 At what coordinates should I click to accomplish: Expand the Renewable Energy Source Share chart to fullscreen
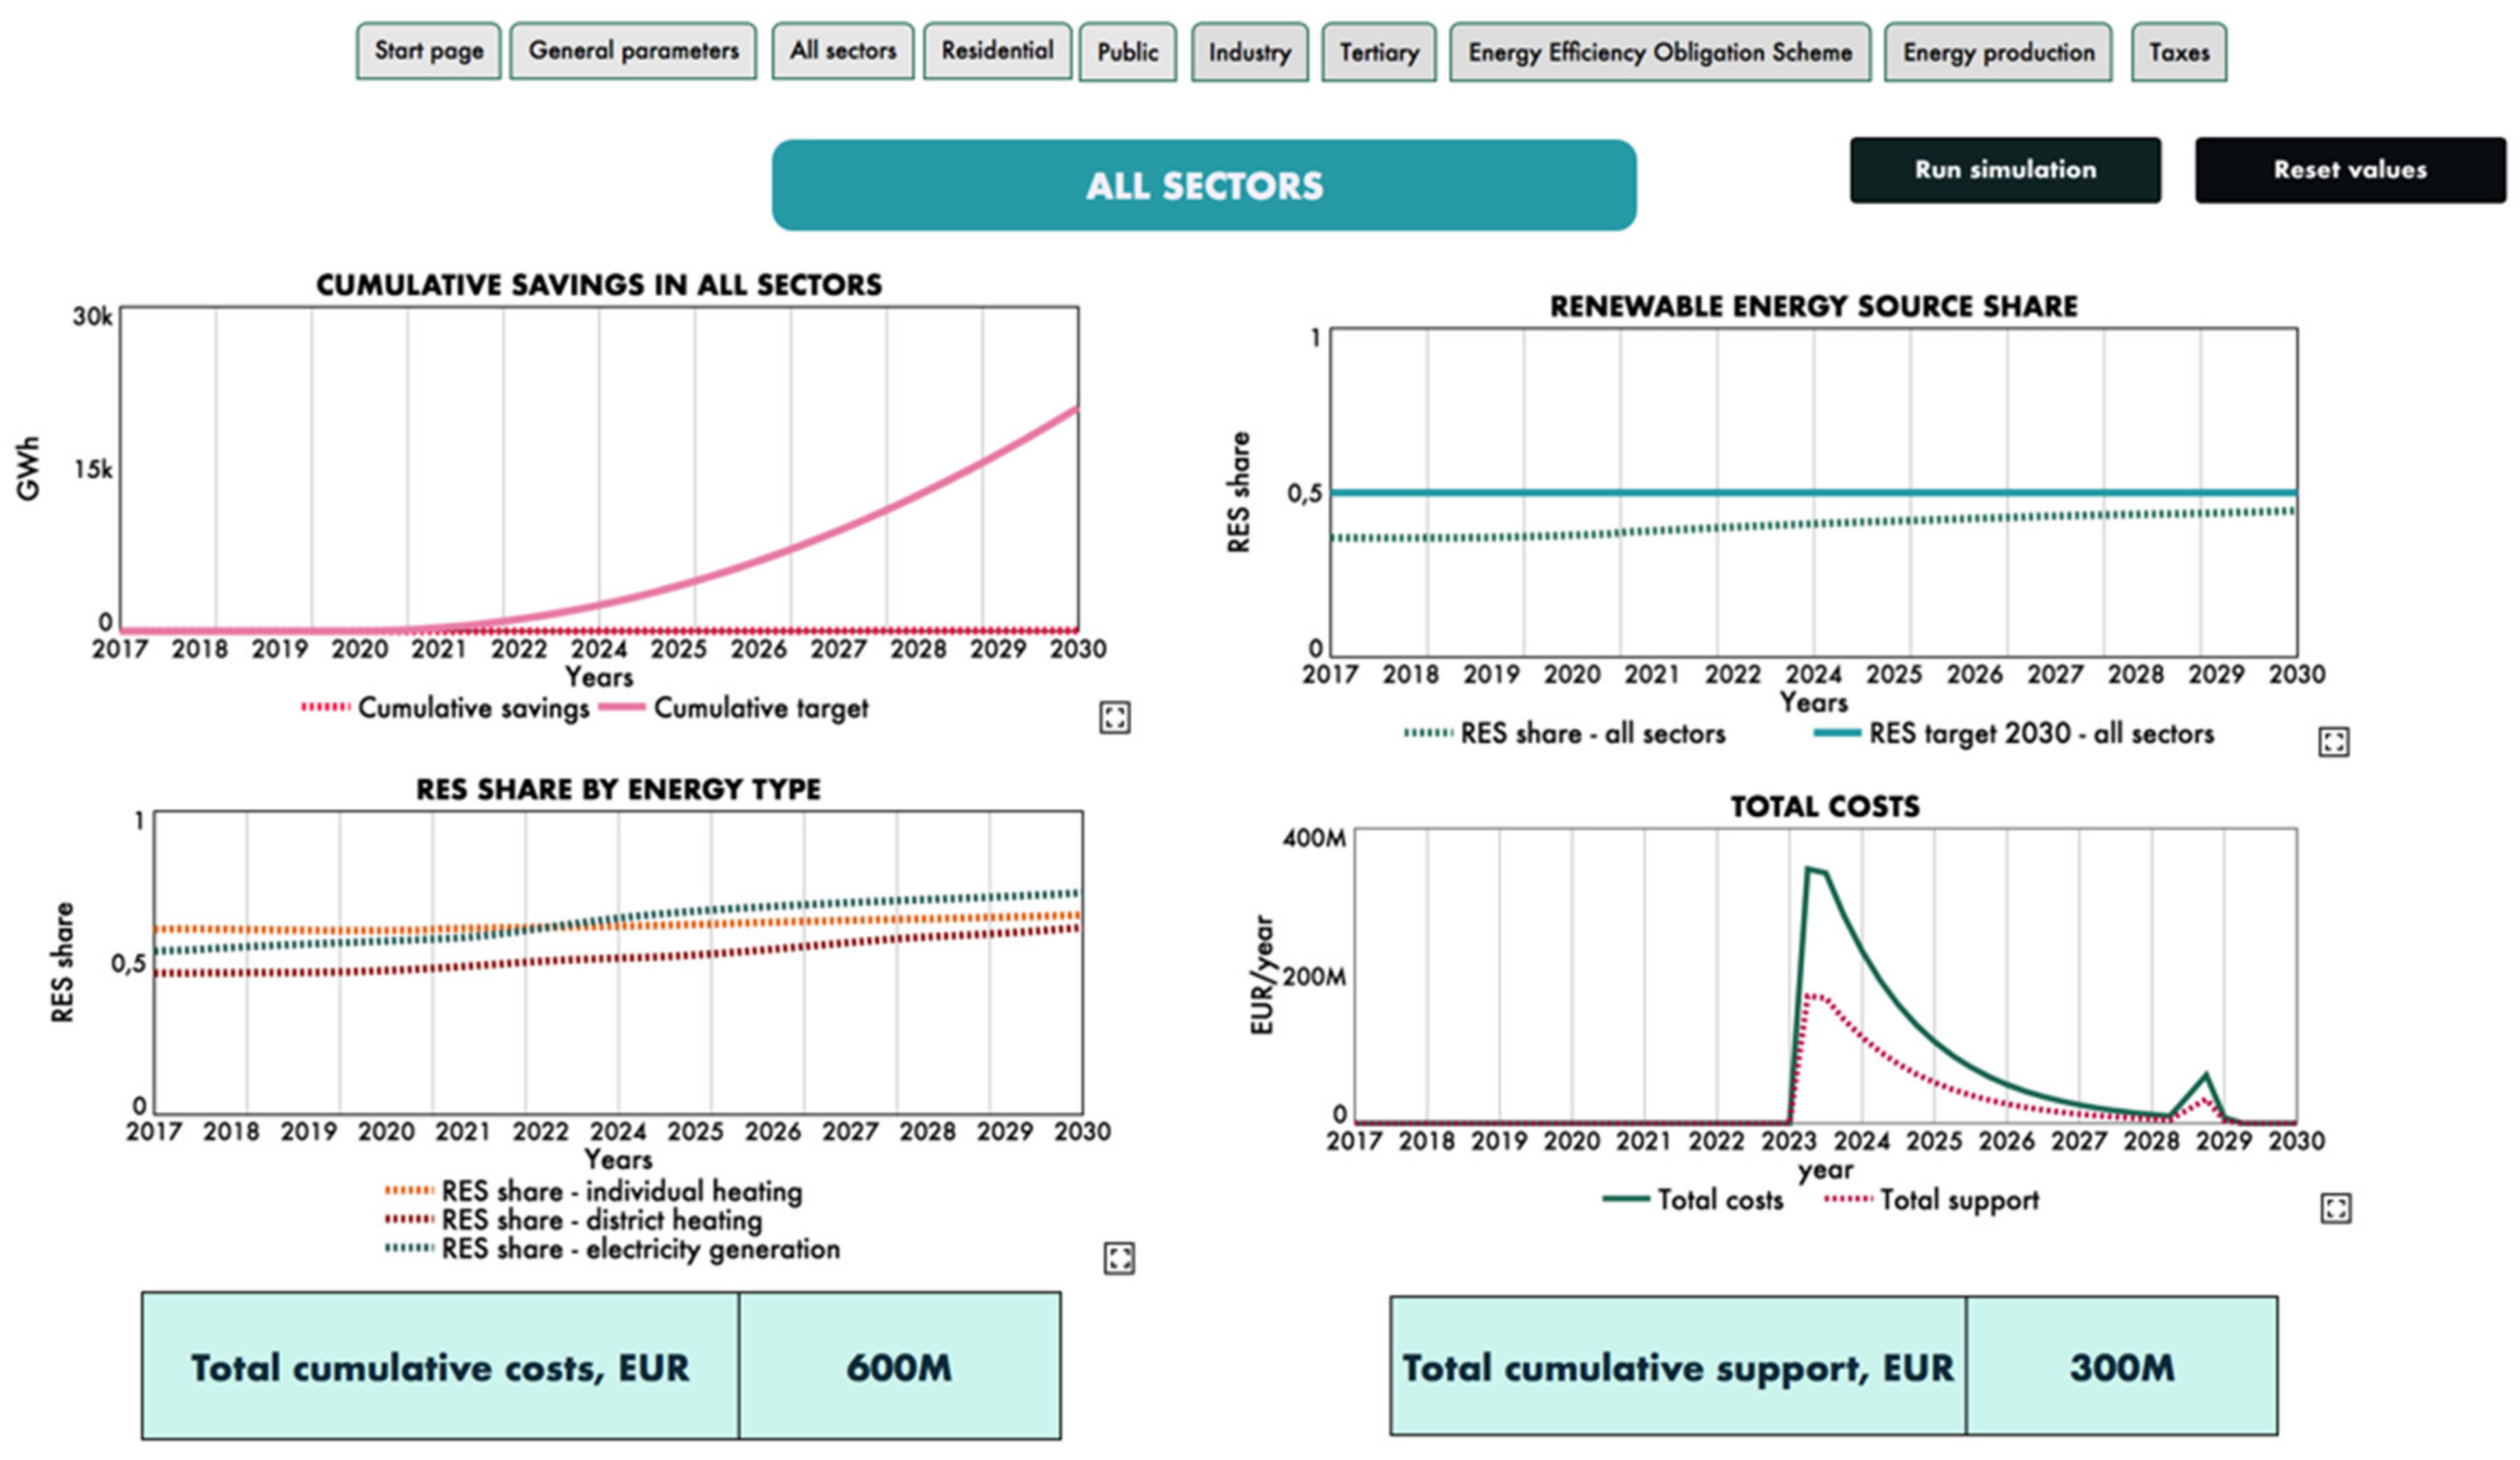(x=2333, y=742)
